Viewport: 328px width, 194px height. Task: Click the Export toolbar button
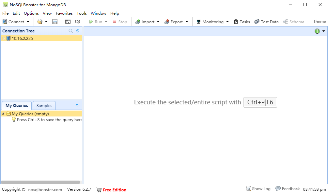click(174, 22)
